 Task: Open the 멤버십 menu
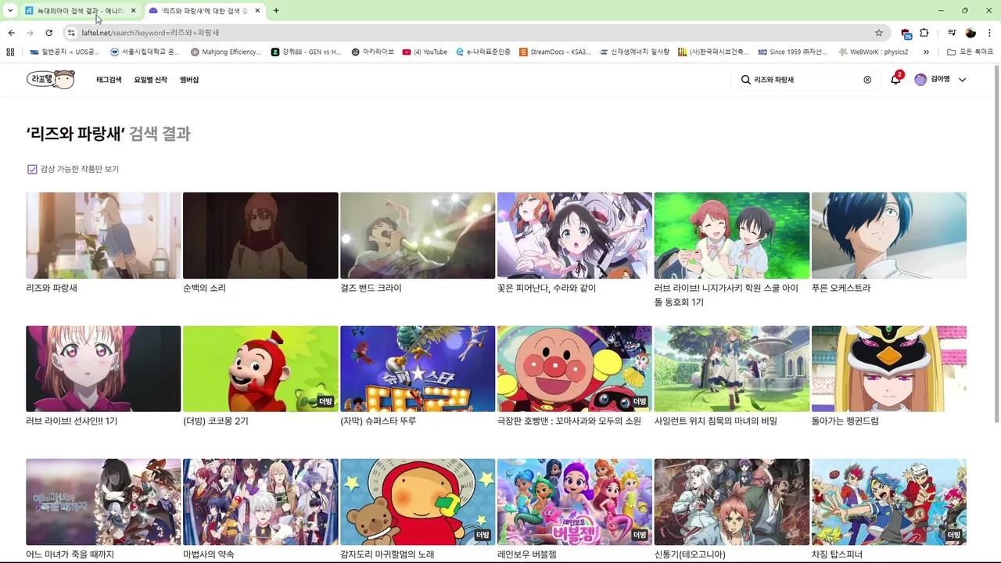(x=189, y=80)
